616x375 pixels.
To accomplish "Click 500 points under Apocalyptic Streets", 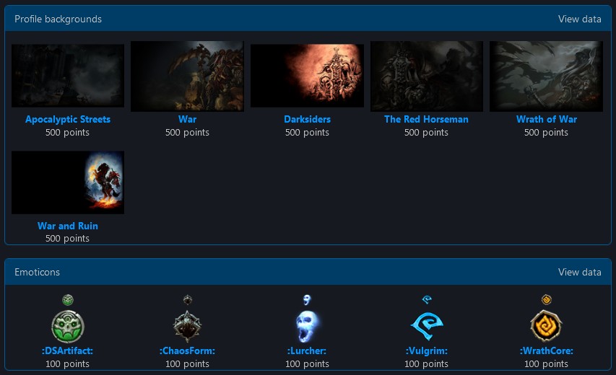I will (67, 133).
